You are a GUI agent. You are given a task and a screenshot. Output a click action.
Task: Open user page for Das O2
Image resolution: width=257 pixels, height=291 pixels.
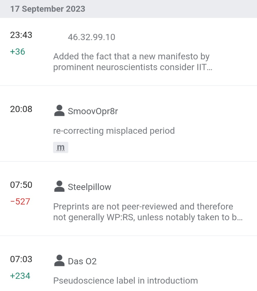point(82,261)
